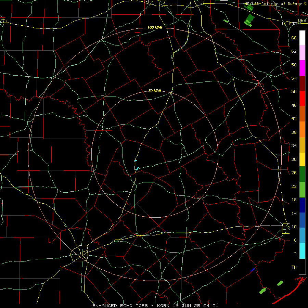
Task: Click the "100 NMI" range ring label
Action: pos(155,27)
